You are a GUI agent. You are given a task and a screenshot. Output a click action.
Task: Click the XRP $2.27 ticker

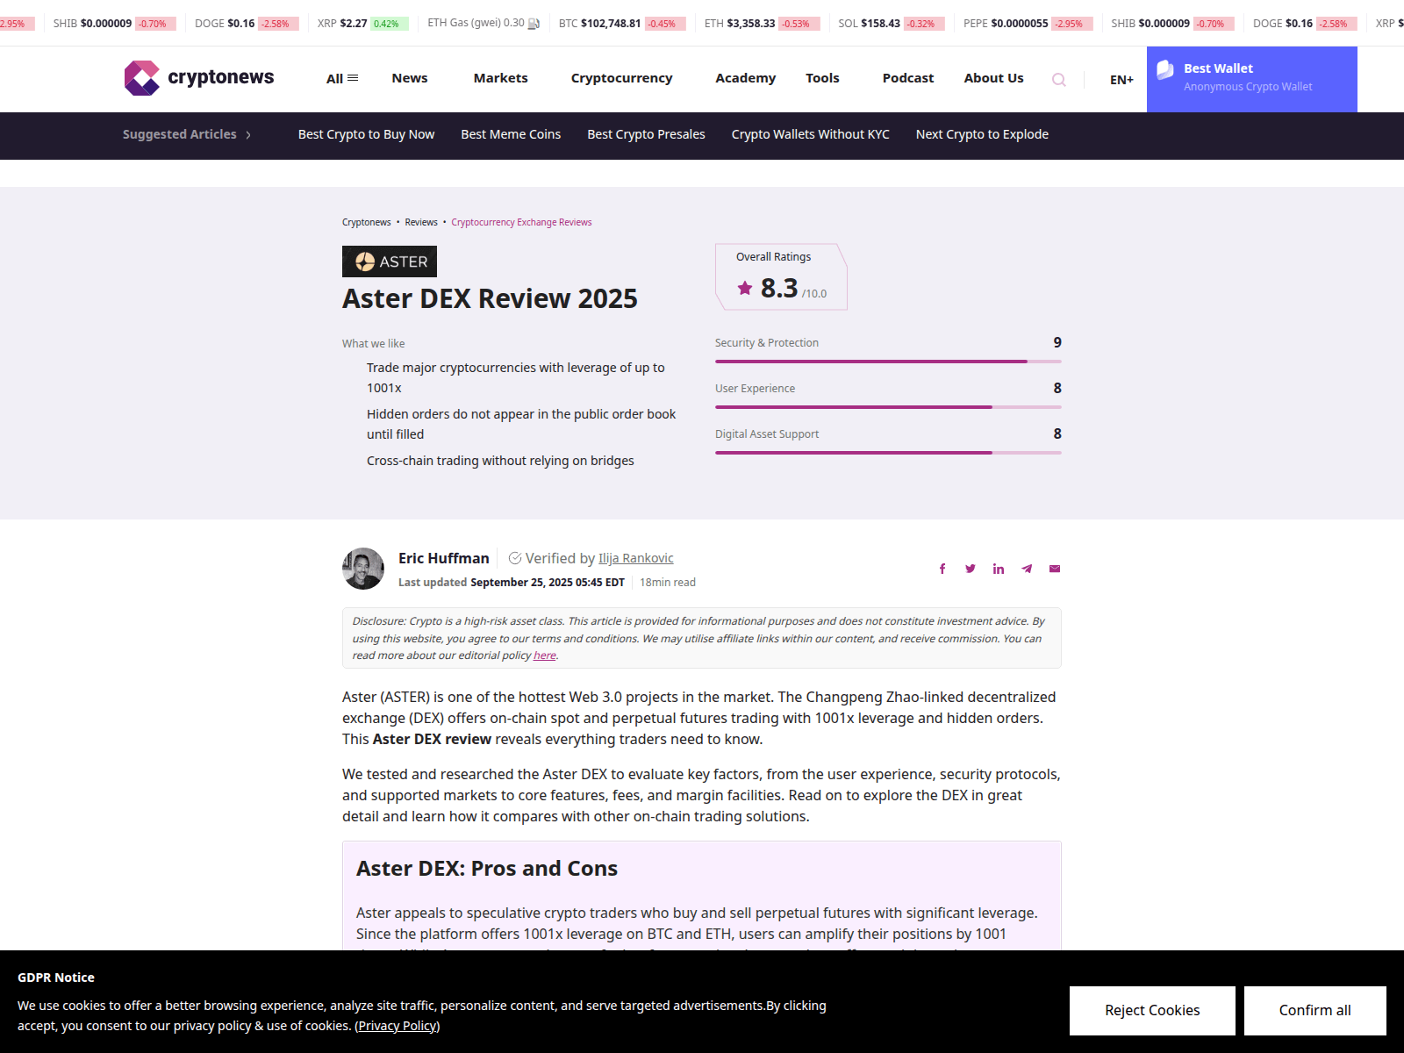(x=362, y=24)
